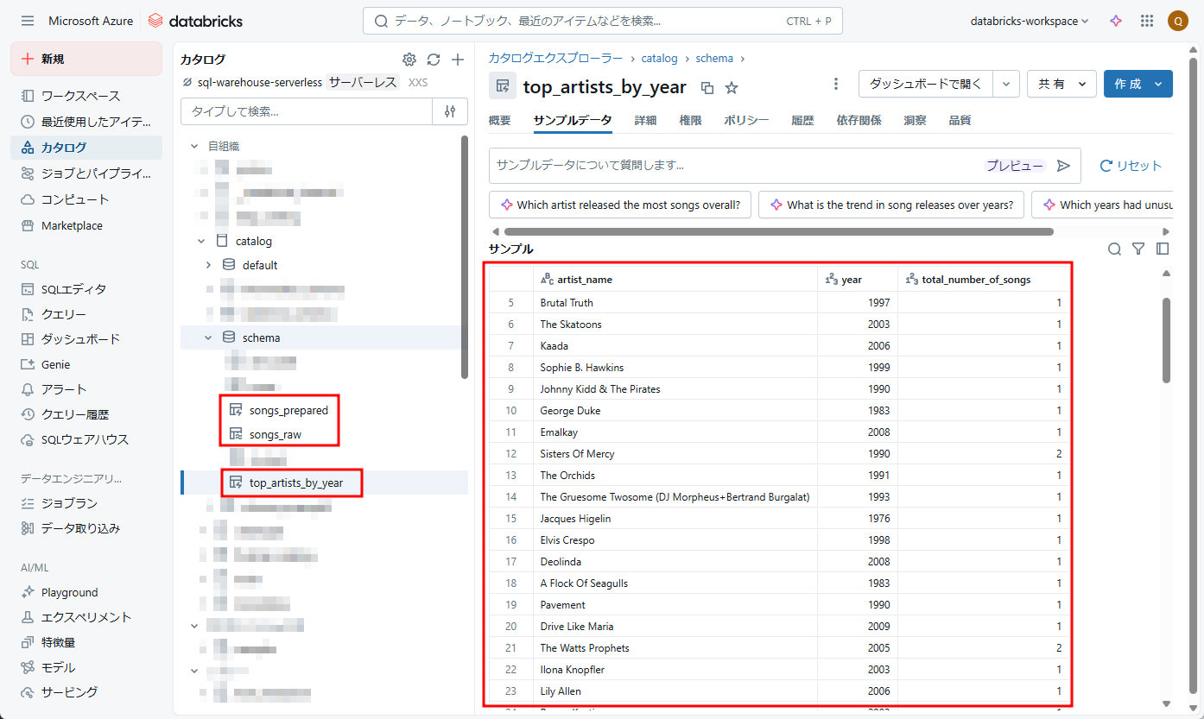
Task: Open the catalog search filter options icon
Action: (x=450, y=111)
